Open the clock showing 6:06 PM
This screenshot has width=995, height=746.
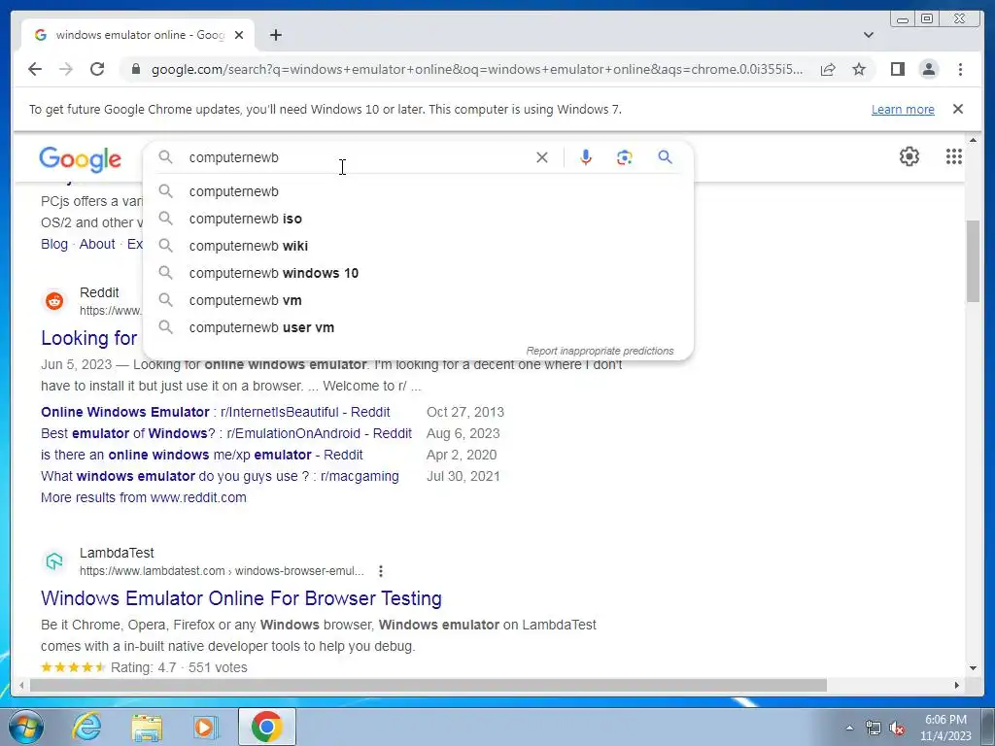[945, 728]
